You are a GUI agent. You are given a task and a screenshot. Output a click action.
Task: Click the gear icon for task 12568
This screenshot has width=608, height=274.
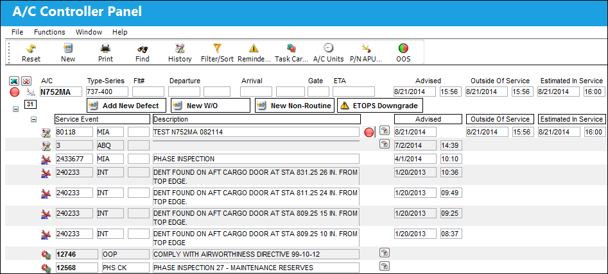(46, 268)
